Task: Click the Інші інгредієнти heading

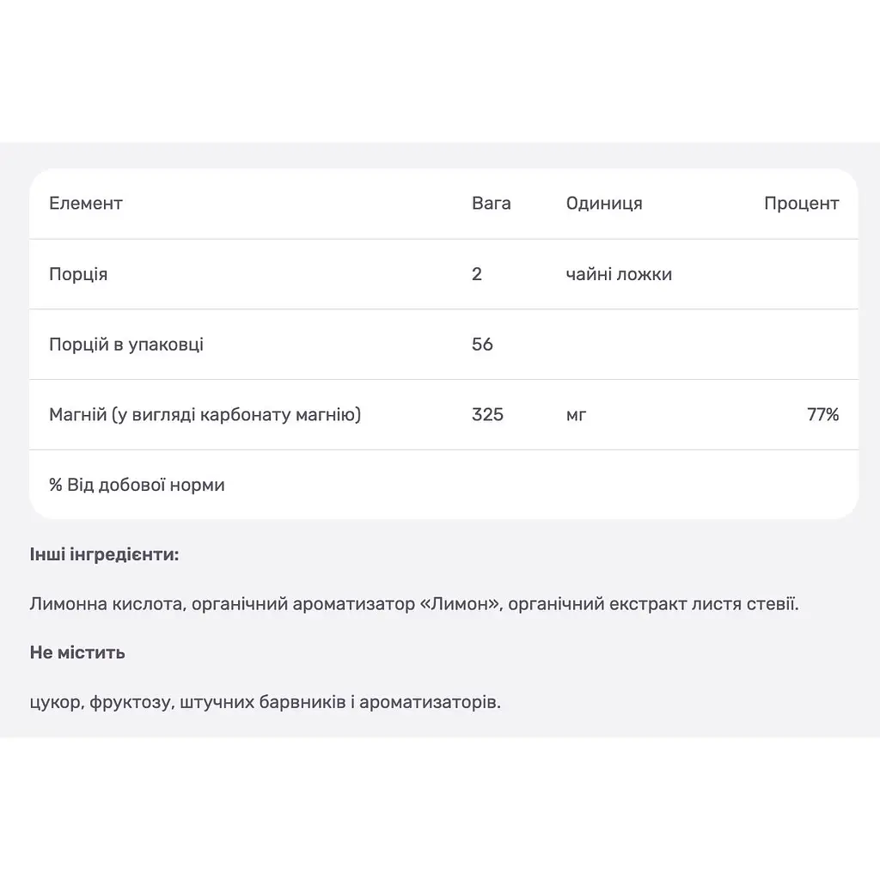Action: click(104, 554)
